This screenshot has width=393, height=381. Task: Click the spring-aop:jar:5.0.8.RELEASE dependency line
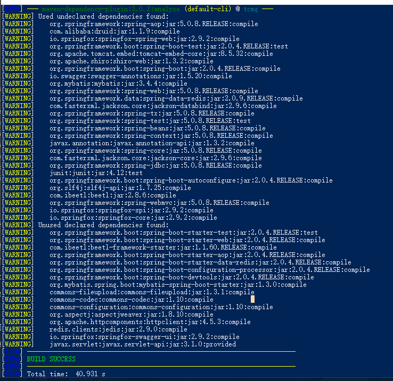[154, 24]
